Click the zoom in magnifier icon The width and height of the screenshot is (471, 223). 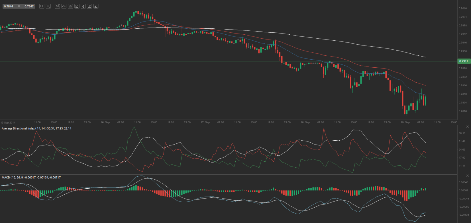coord(48,6)
